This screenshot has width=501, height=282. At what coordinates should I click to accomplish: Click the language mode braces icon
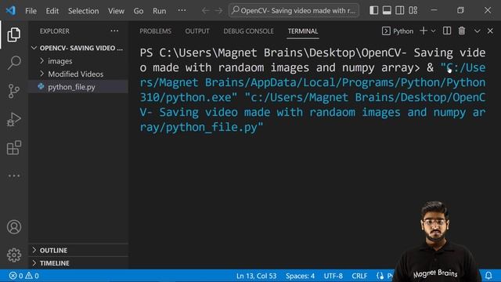(380, 276)
